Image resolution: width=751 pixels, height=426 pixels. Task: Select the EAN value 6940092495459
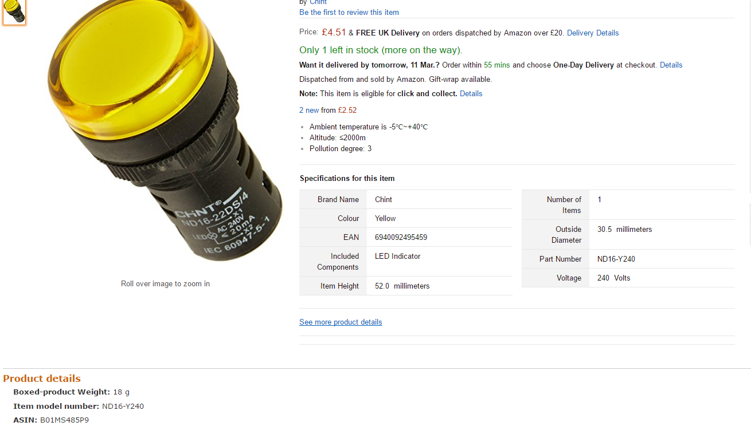pyautogui.click(x=401, y=237)
